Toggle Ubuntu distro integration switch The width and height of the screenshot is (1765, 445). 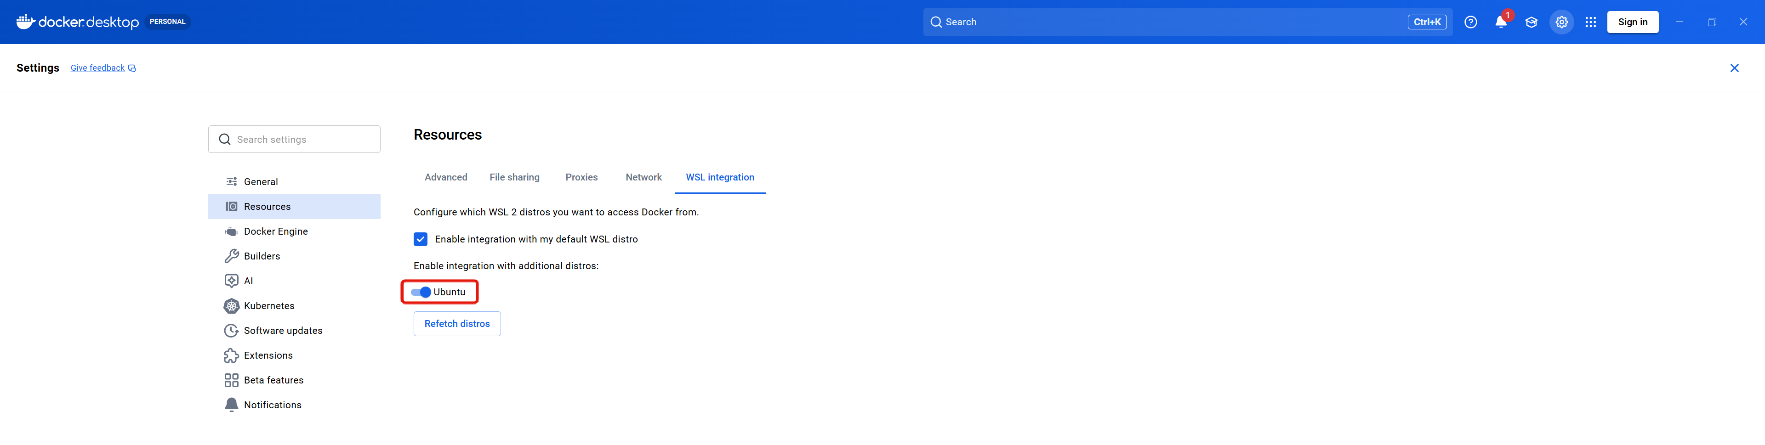click(x=421, y=293)
